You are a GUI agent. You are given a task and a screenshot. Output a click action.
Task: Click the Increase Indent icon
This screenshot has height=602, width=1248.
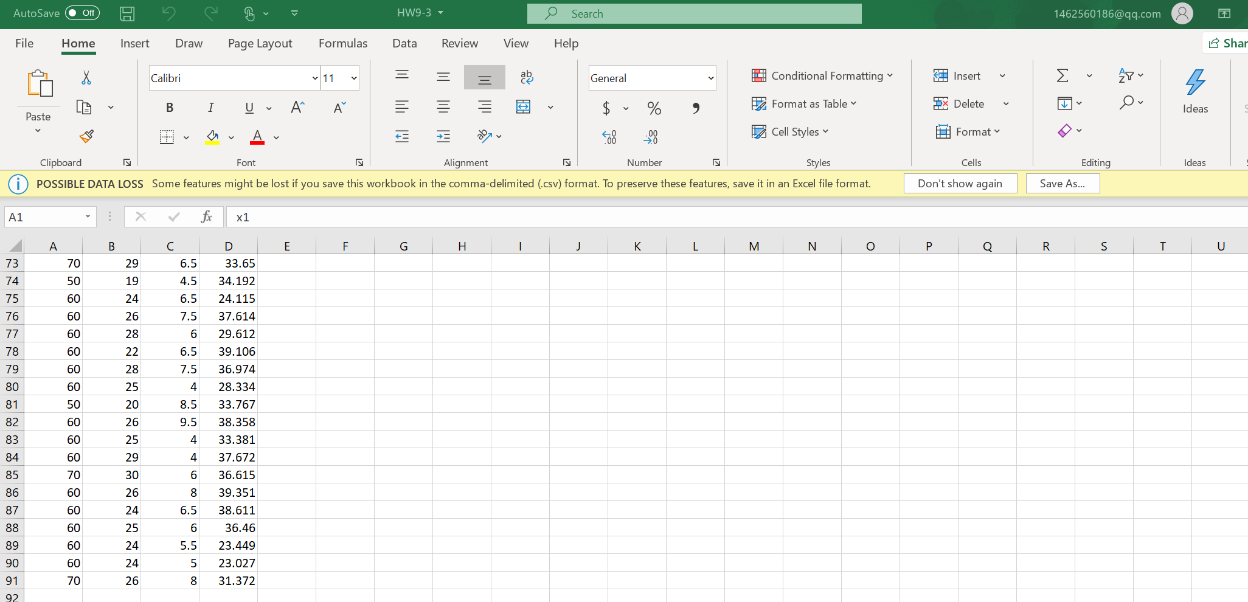[443, 136]
